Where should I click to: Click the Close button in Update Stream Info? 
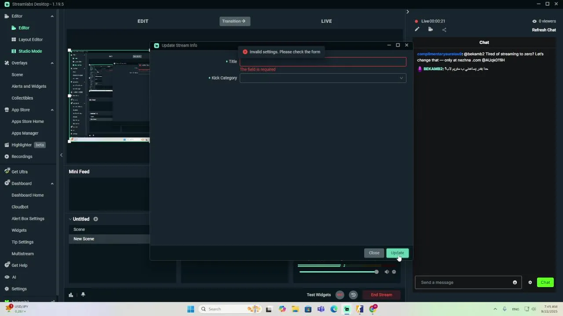(x=374, y=253)
